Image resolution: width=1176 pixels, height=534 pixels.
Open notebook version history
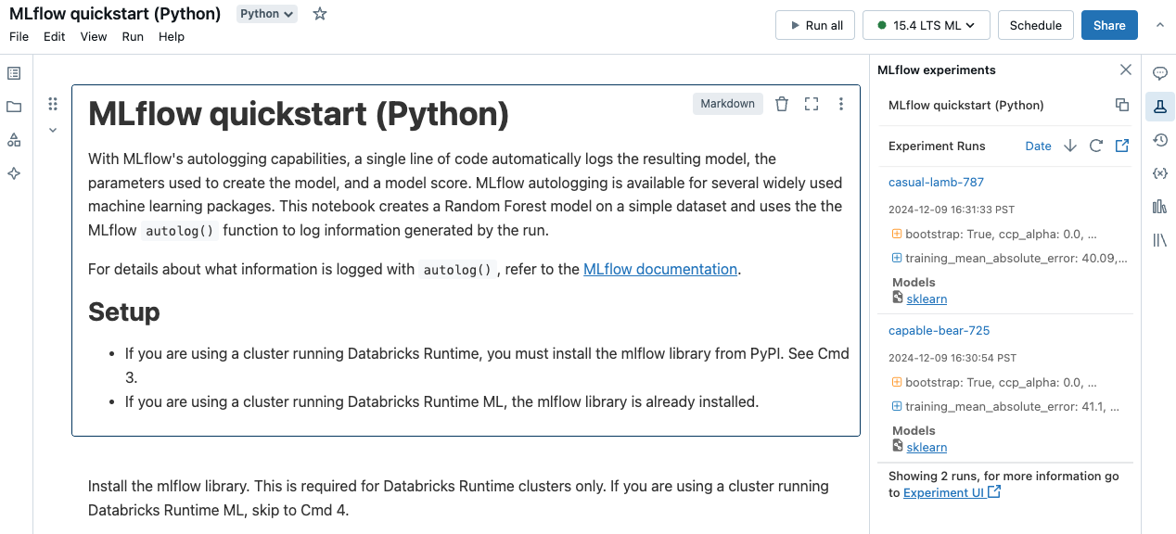(1159, 140)
